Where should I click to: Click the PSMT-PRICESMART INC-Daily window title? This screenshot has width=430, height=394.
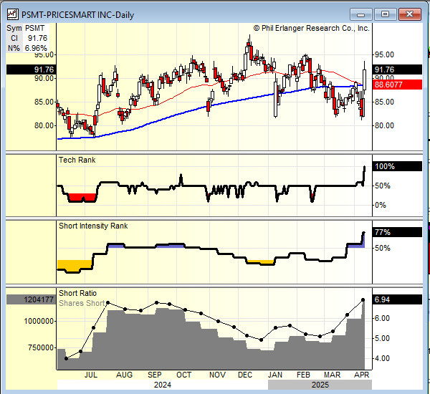click(x=77, y=15)
